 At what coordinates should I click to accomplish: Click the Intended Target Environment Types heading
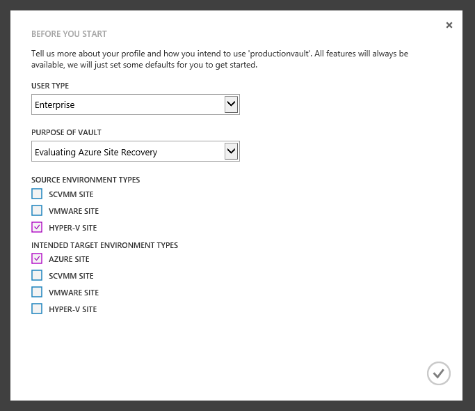(104, 245)
